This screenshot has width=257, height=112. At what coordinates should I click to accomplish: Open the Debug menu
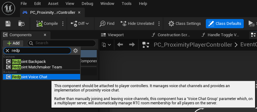87,4
